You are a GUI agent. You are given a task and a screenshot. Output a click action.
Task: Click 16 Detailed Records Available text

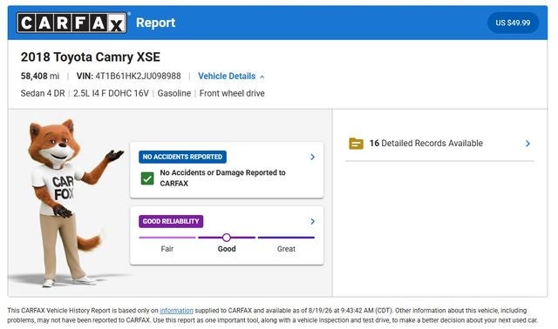tap(426, 144)
